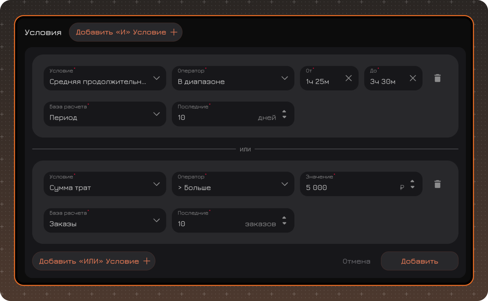Delete the 'Сумма трат' condition with trash icon
The height and width of the screenshot is (301, 488).
tap(437, 184)
